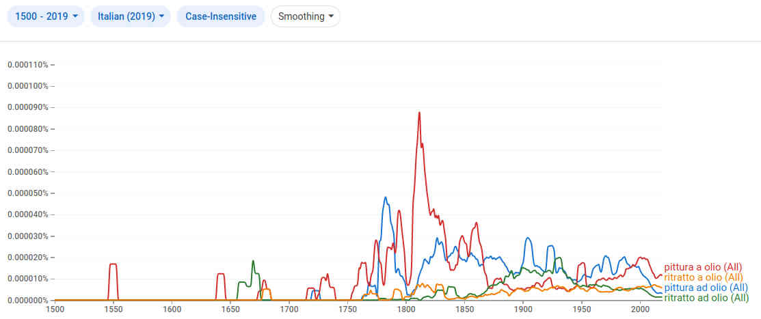
Task: Click the blue line peak near 1905
Action: point(528,238)
